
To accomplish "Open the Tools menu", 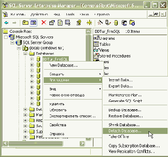I will [70, 14].
